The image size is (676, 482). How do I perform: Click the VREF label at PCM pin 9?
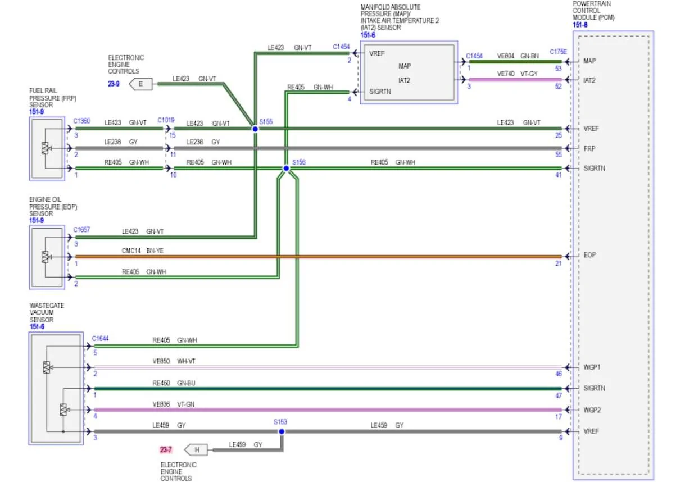[591, 431]
